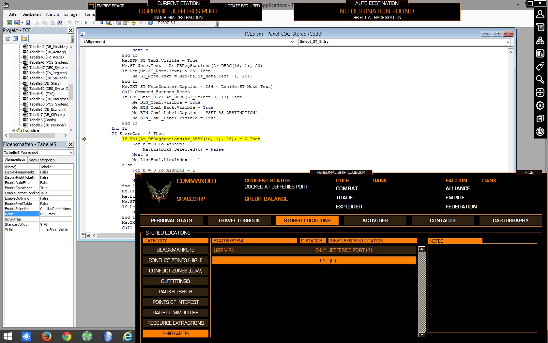Click the power icon in TCE sidebar
The image size is (548, 343).
click(540, 132)
